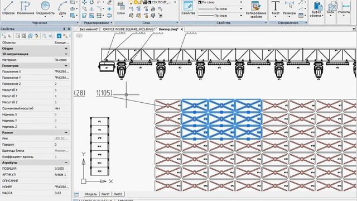Pin the Свойства panel
This screenshot has height=201, width=357.
pyautogui.click(x=64, y=28)
